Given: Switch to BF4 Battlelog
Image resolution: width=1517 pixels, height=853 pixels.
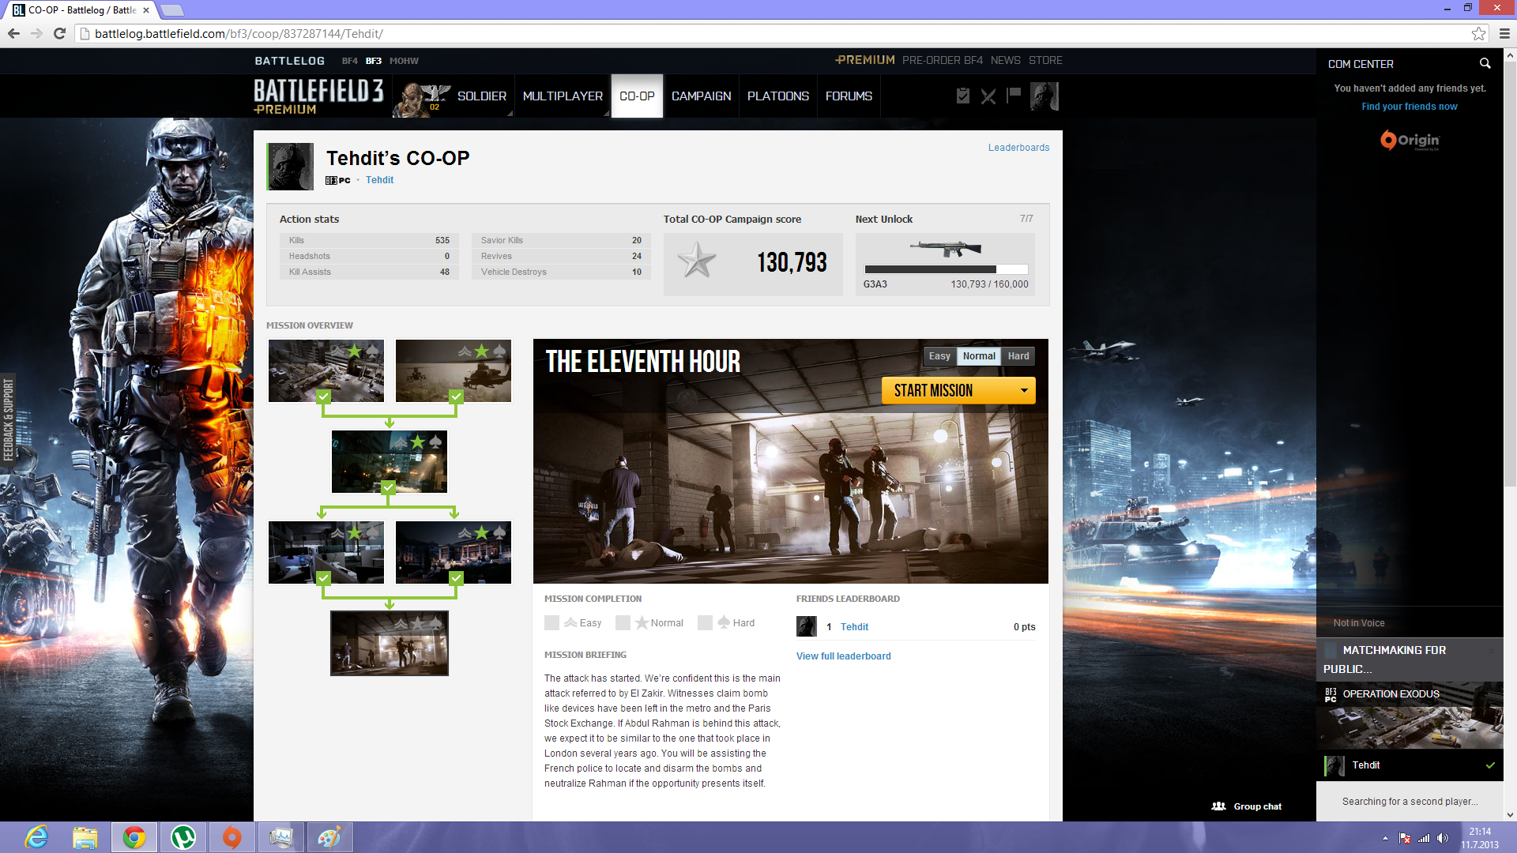Looking at the screenshot, I should click(350, 61).
